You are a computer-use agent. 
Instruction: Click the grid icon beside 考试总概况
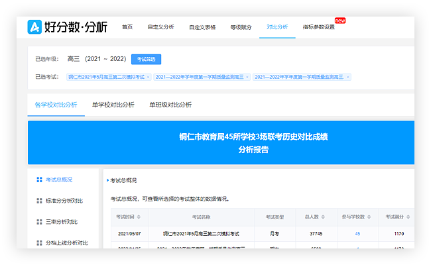(x=38, y=180)
